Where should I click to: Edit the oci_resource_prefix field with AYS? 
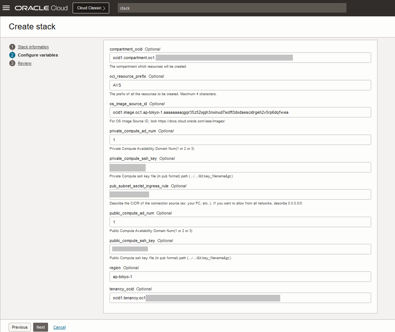[240, 85]
